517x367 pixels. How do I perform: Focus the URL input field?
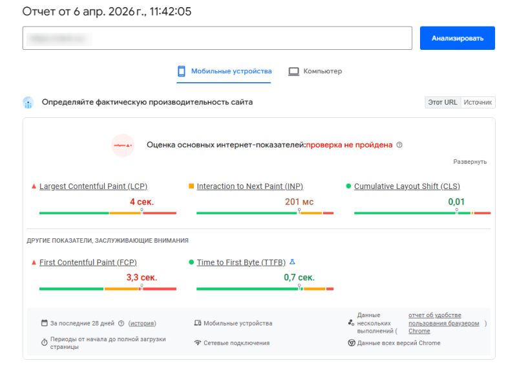(x=217, y=38)
